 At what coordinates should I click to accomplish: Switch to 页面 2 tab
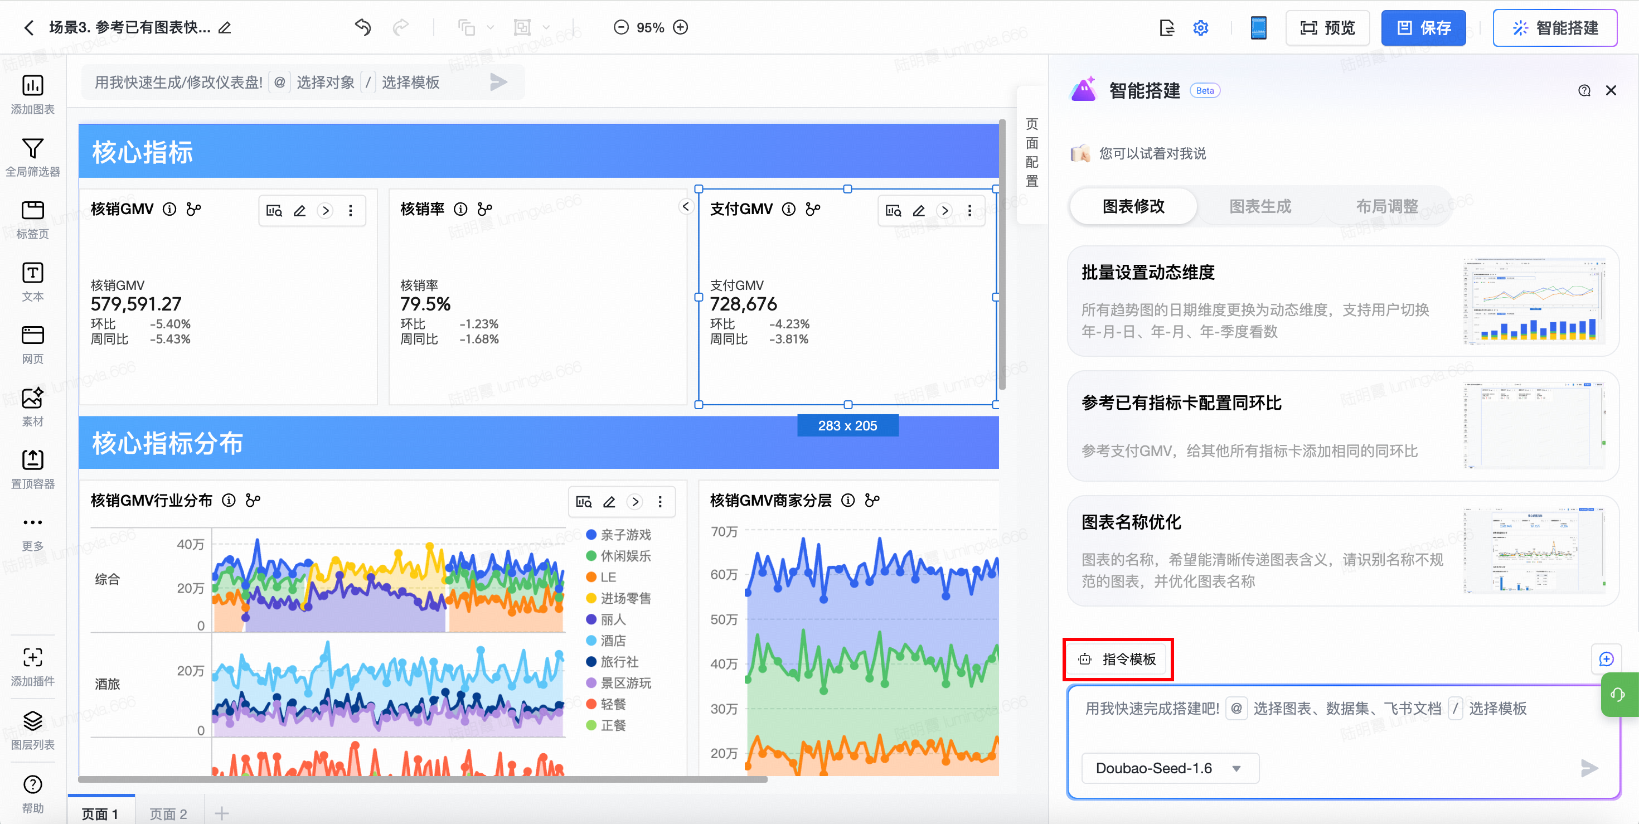168,813
